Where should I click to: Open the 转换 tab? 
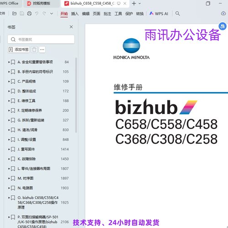coord(140,14)
